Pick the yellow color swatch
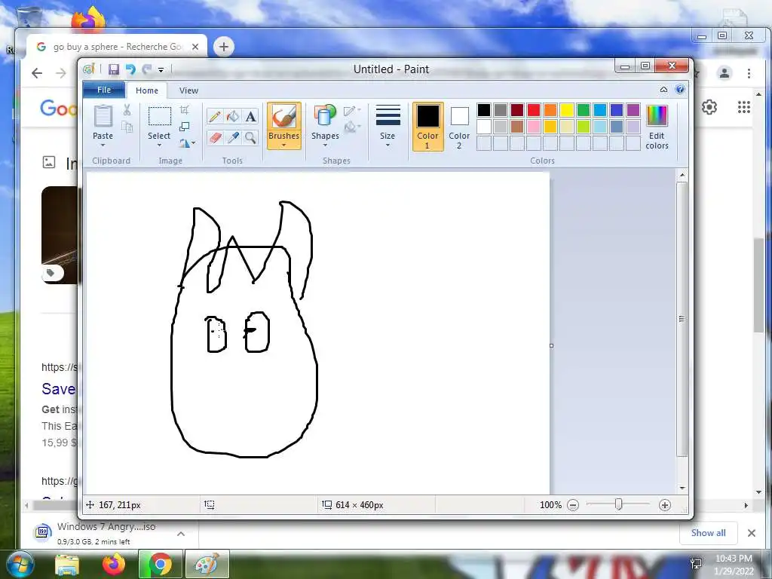Viewport: 772px width, 579px height. 567,110
